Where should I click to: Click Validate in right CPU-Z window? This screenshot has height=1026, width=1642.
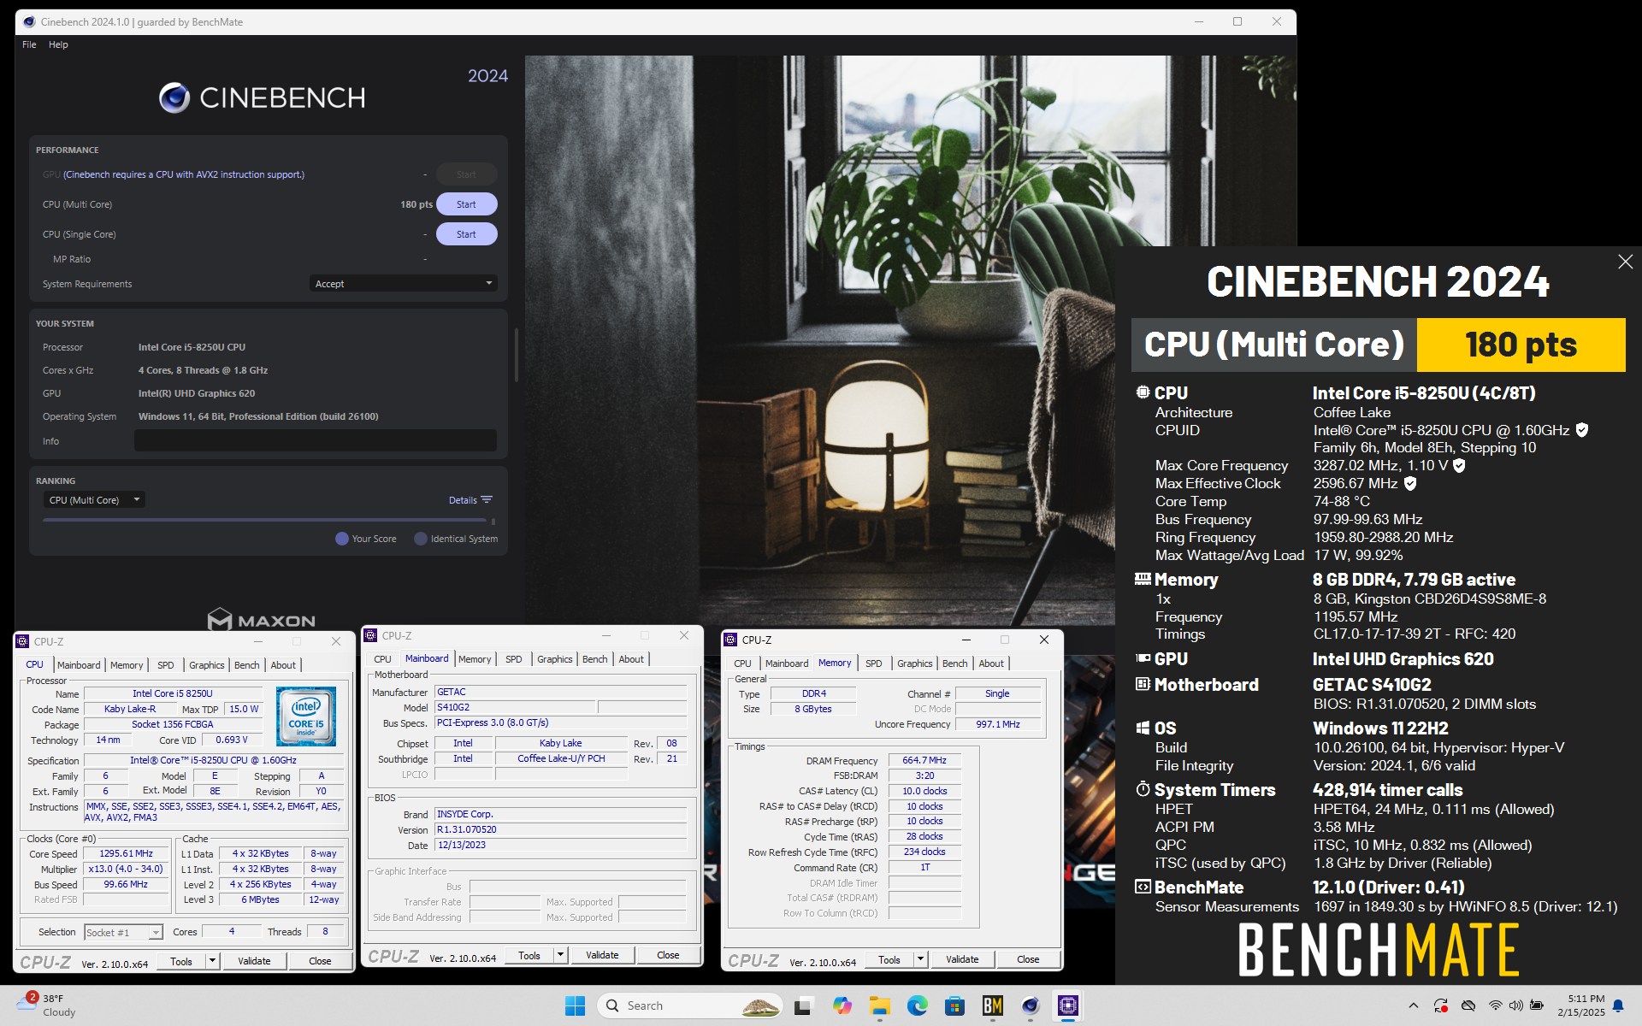click(962, 959)
